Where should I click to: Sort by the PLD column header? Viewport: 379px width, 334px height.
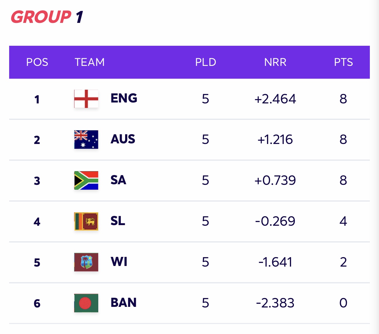point(206,62)
